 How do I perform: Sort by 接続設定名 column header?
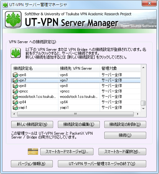click(35, 68)
